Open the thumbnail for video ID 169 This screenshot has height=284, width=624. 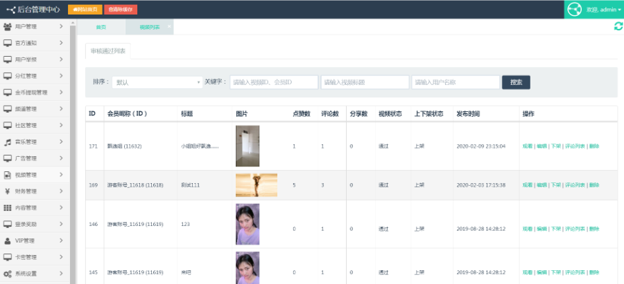[x=256, y=185]
